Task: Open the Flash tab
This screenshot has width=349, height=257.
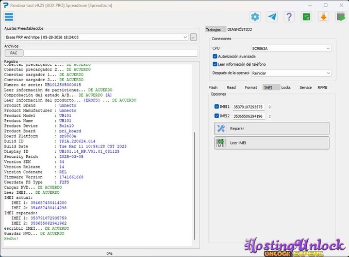Action: pyautogui.click(x=213, y=87)
